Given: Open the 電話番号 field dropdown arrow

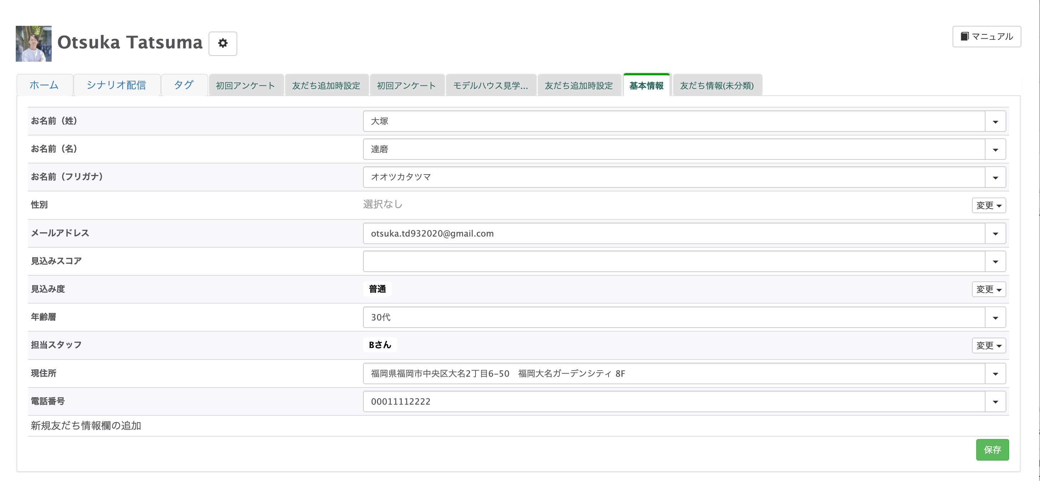Looking at the screenshot, I should click(x=995, y=401).
